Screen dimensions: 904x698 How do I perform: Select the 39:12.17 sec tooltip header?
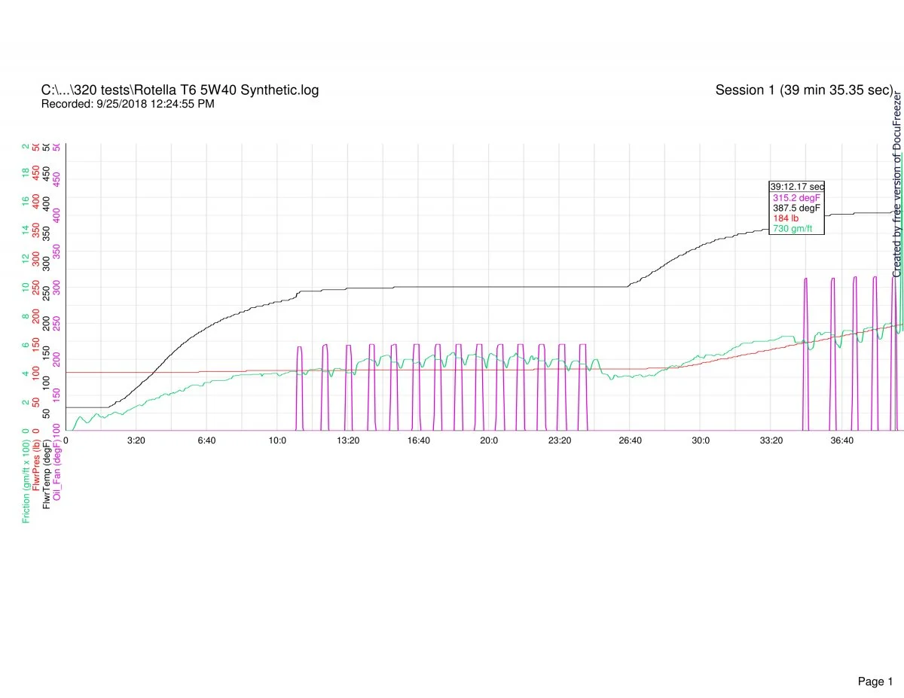click(x=796, y=186)
